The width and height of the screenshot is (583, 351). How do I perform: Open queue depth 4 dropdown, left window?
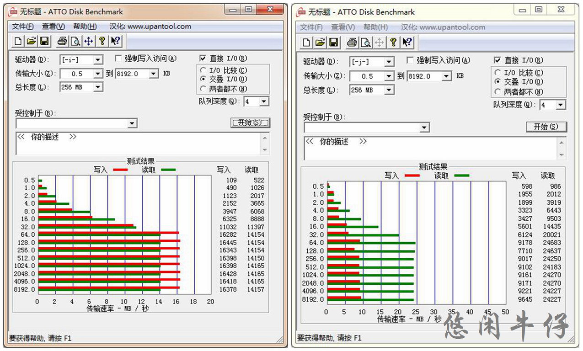264,101
